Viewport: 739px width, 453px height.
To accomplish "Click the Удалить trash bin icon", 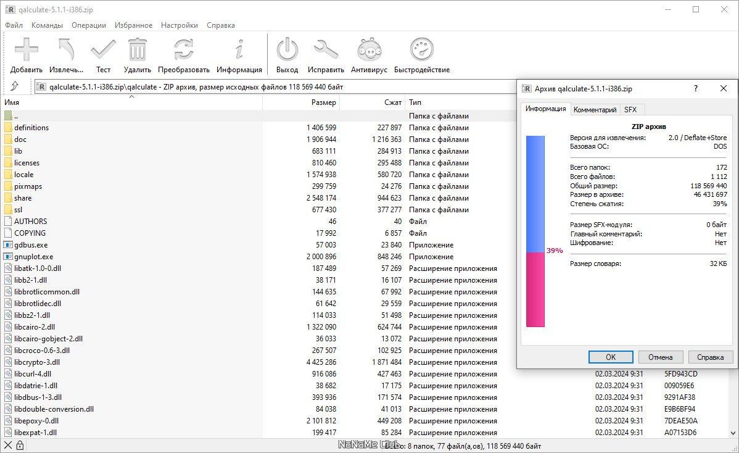I will click(137, 51).
